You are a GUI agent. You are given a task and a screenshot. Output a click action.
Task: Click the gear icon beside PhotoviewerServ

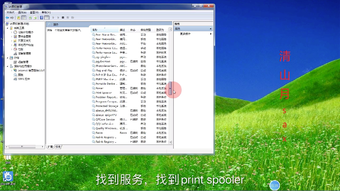(93, 66)
